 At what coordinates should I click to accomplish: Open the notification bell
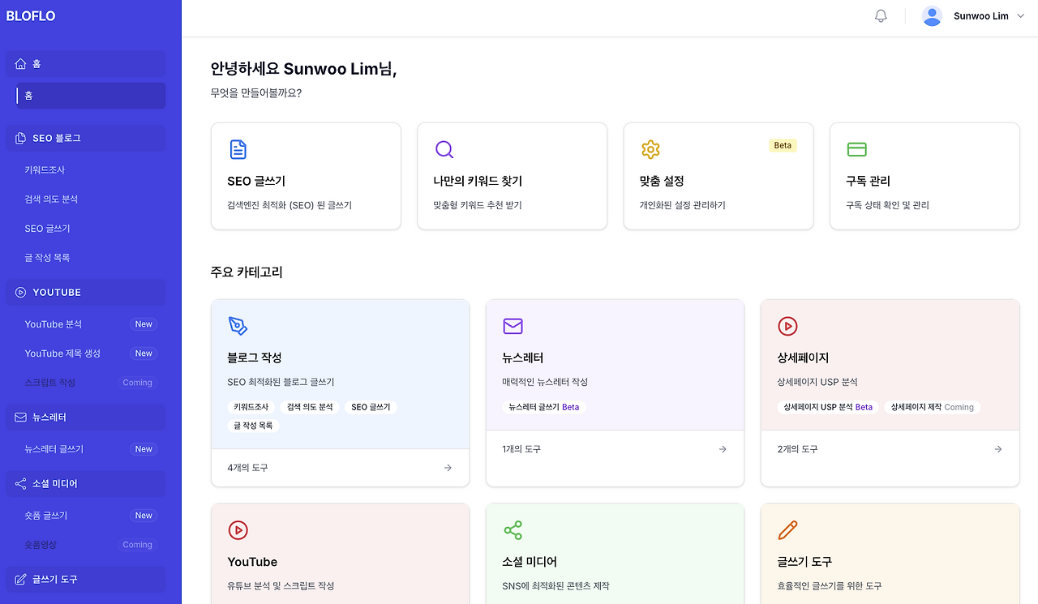pyautogui.click(x=881, y=15)
